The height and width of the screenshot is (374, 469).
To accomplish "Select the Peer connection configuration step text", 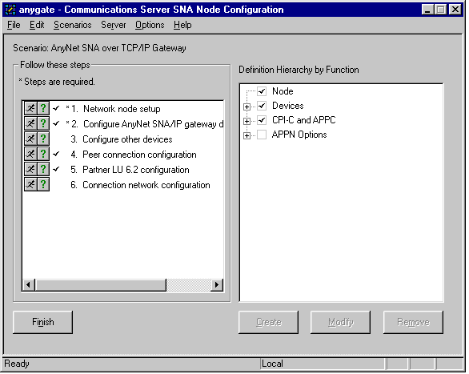I will (139, 155).
